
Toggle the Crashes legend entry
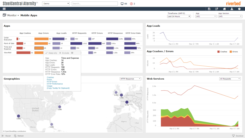click(222, 52)
